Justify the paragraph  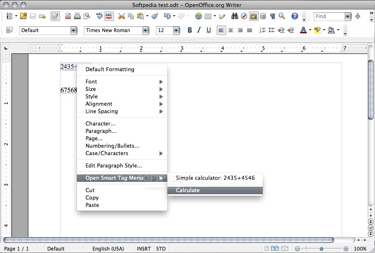pos(250,30)
